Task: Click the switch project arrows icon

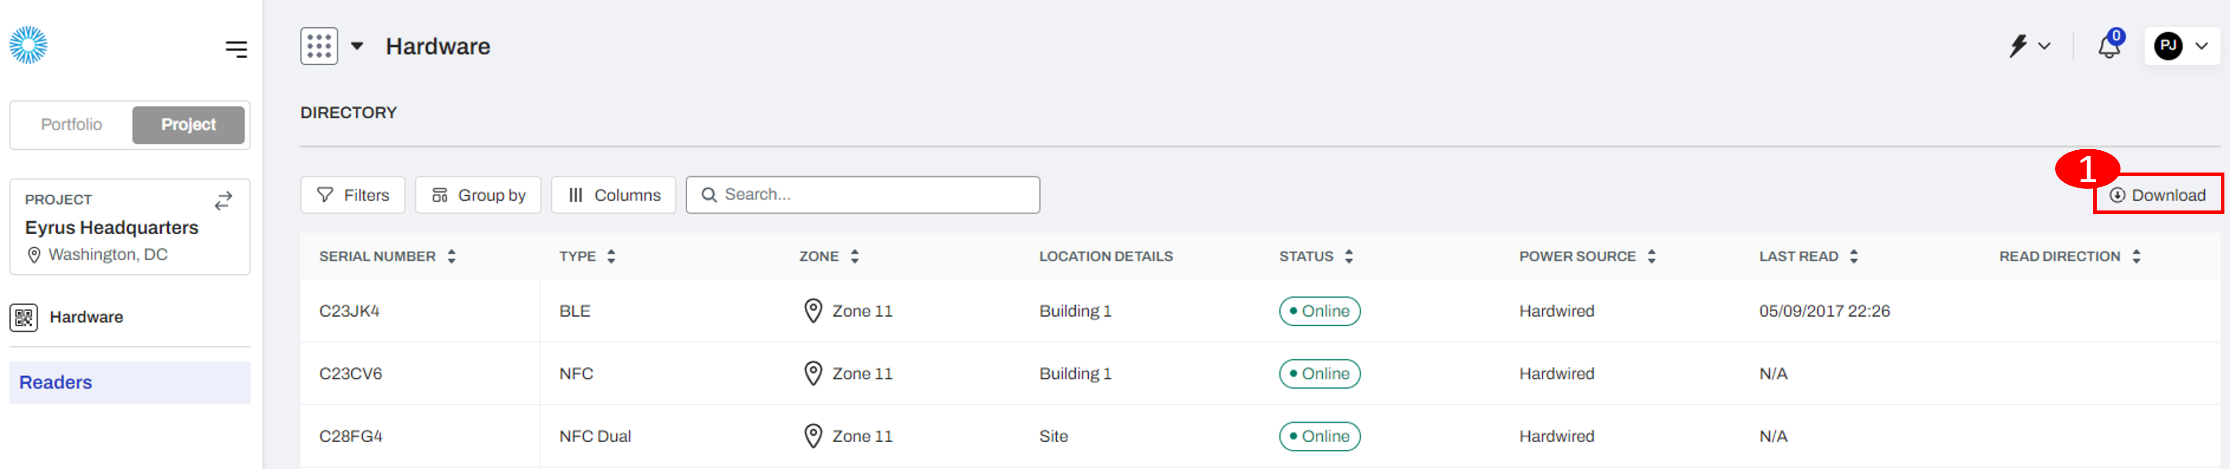Action: pyautogui.click(x=224, y=200)
